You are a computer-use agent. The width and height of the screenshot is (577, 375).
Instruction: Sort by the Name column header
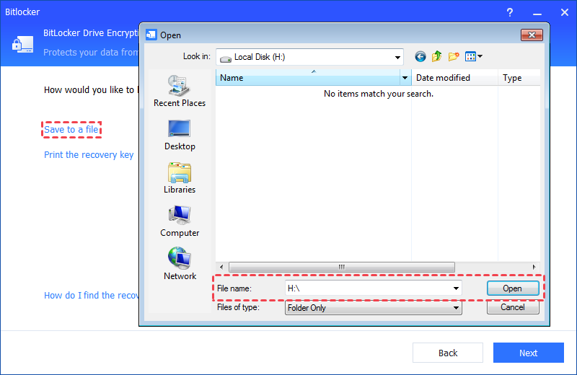(308, 78)
